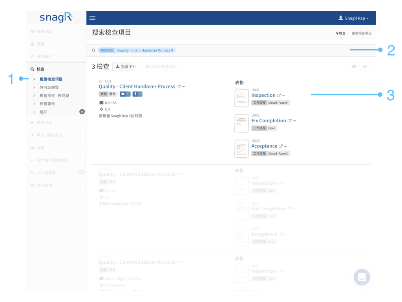
Task: Open the 批量下載 dropdown button
Action: coord(128,66)
